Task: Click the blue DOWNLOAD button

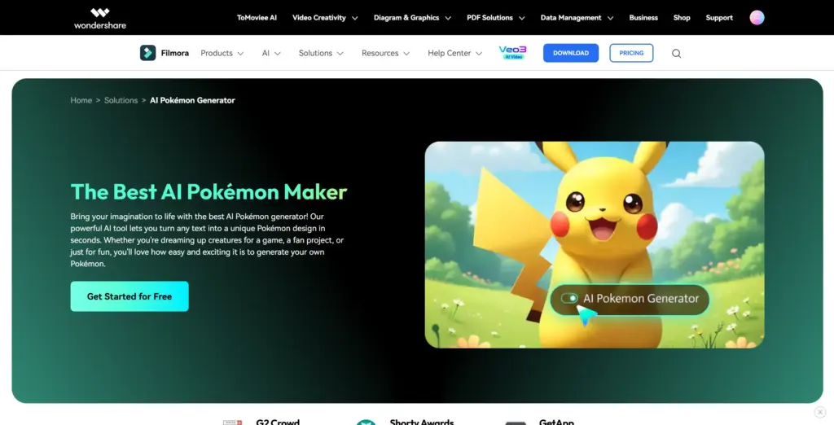Action: coord(571,53)
